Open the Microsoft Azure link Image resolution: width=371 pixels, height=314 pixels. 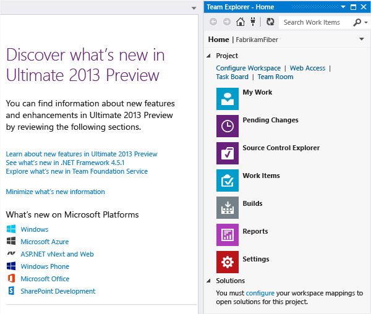(45, 242)
